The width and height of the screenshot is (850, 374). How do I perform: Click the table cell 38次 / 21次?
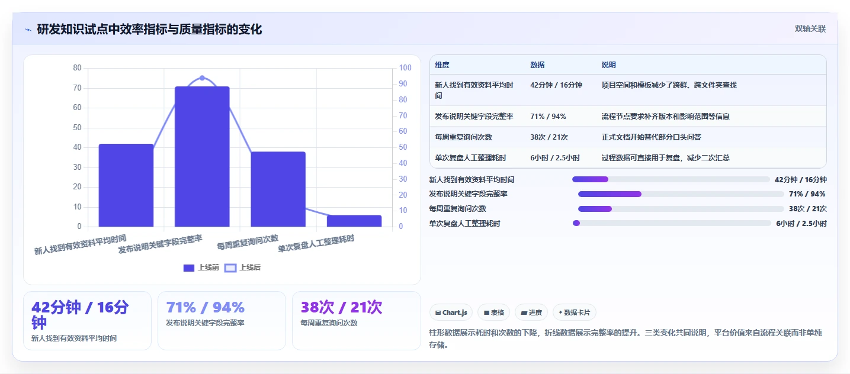(x=549, y=137)
